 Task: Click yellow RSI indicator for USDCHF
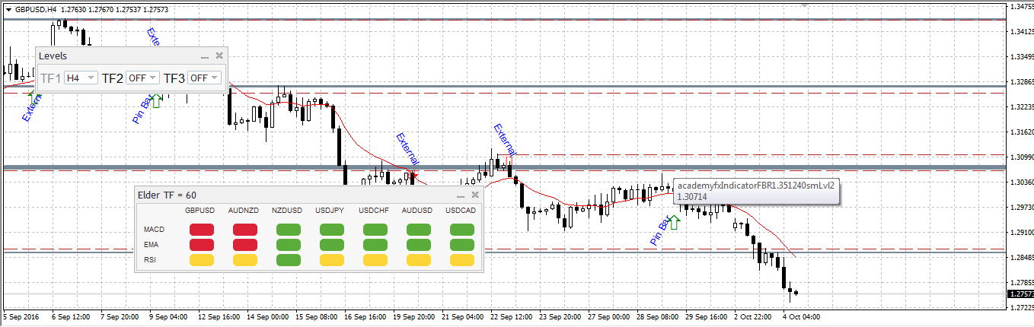coord(375,260)
